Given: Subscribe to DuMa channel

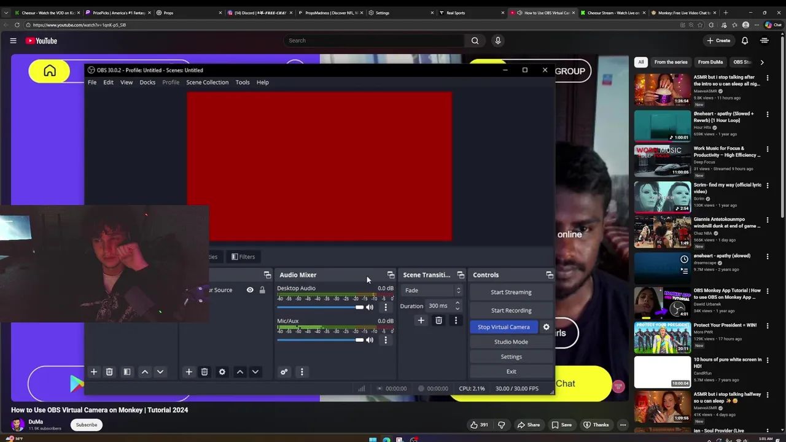Looking at the screenshot, I should pyautogui.click(x=87, y=425).
